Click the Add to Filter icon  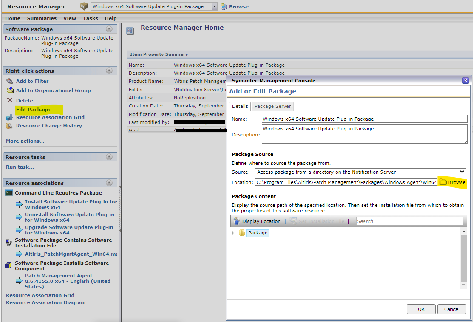pos(10,81)
